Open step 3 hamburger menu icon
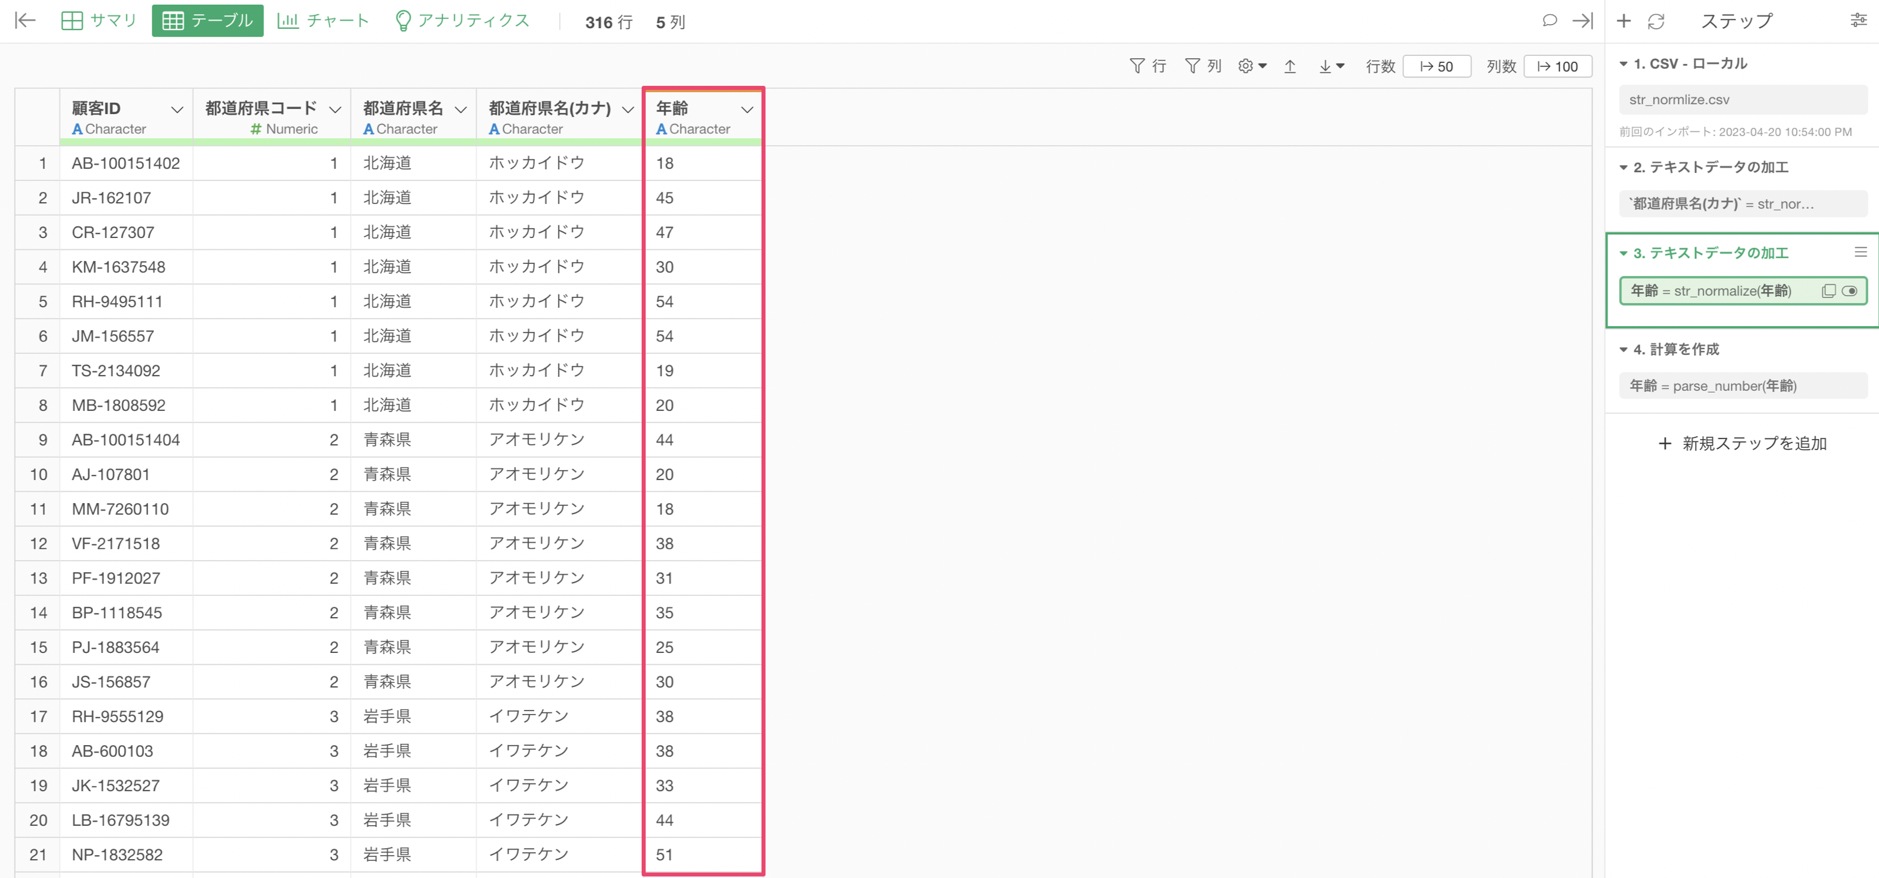 coord(1861,252)
